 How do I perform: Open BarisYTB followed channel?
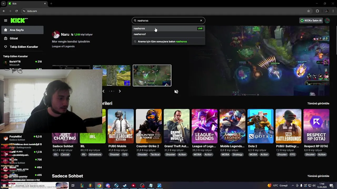pyautogui.click(x=22, y=63)
